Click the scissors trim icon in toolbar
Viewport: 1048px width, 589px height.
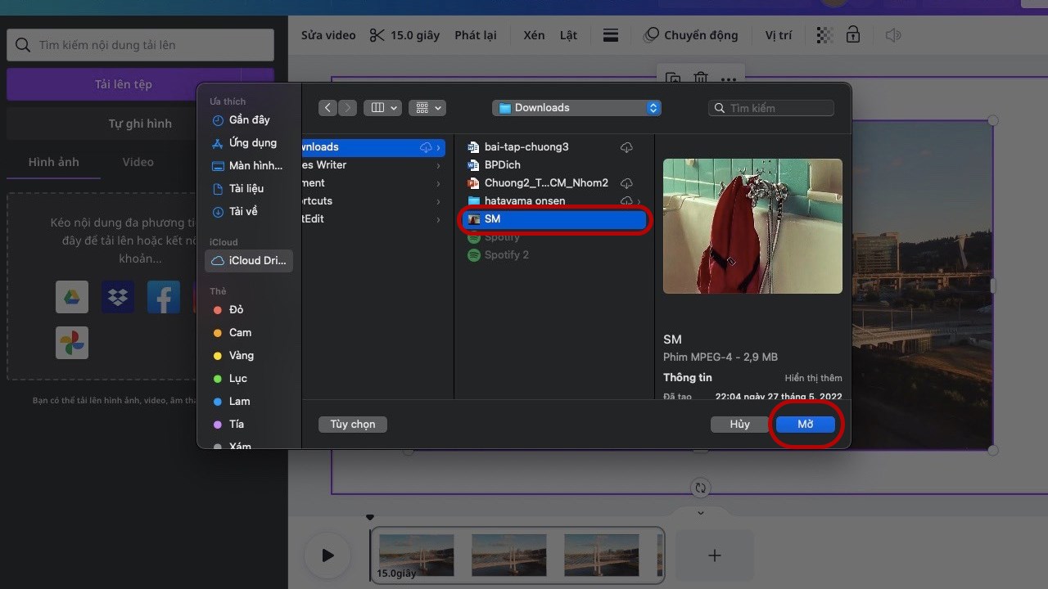[x=377, y=35]
